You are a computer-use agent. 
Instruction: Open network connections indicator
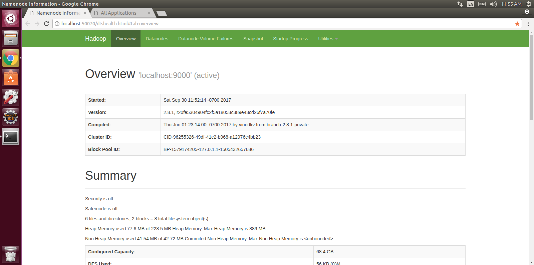460,4
